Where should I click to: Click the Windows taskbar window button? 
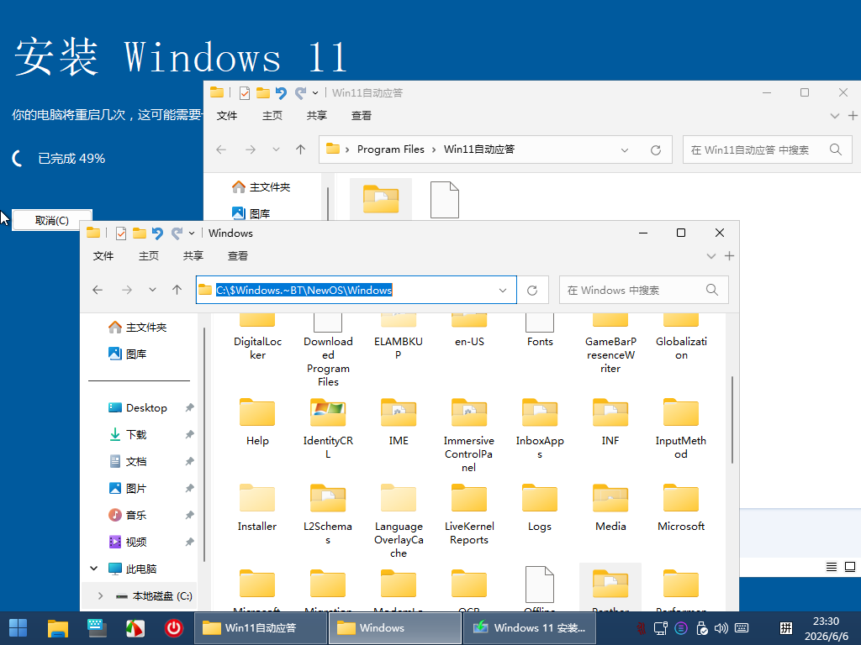click(395, 628)
